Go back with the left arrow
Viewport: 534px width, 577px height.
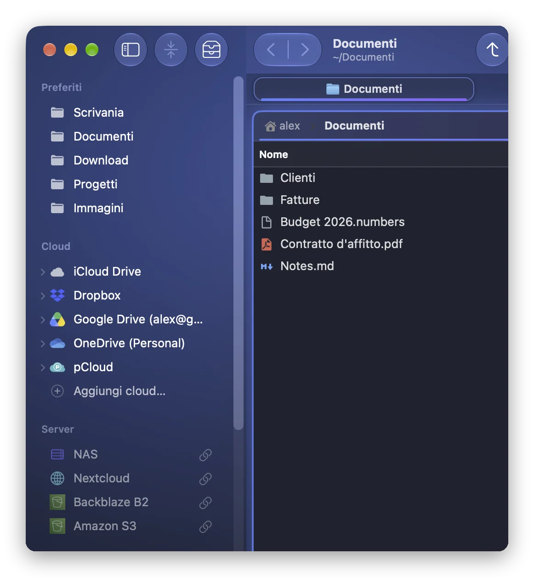[x=271, y=50]
